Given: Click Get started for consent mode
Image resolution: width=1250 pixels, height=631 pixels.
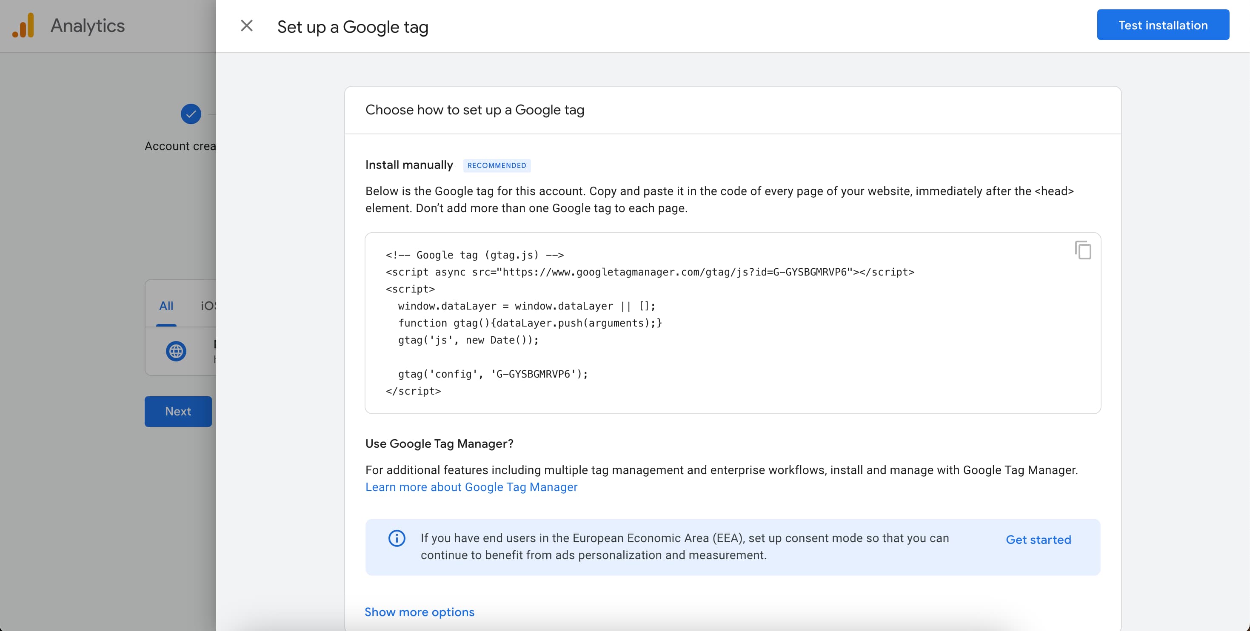Looking at the screenshot, I should point(1038,539).
